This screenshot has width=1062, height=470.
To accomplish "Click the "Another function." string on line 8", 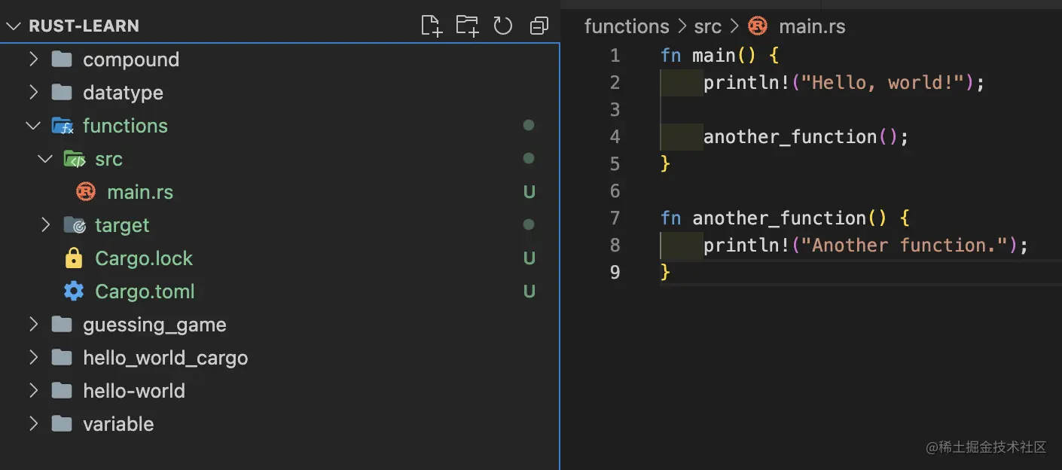I will 904,245.
